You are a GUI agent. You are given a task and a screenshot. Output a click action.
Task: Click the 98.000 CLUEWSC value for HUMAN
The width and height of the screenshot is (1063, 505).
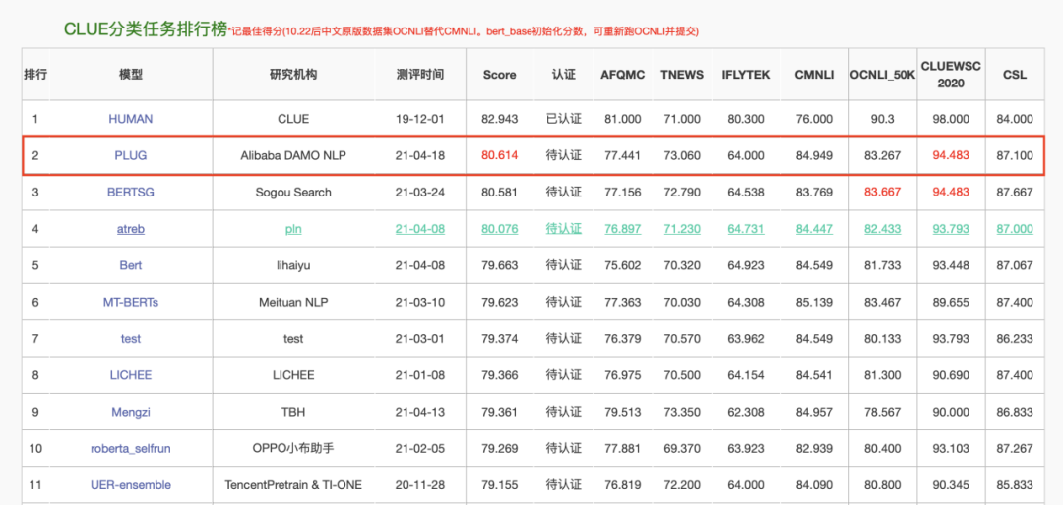[x=951, y=119]
